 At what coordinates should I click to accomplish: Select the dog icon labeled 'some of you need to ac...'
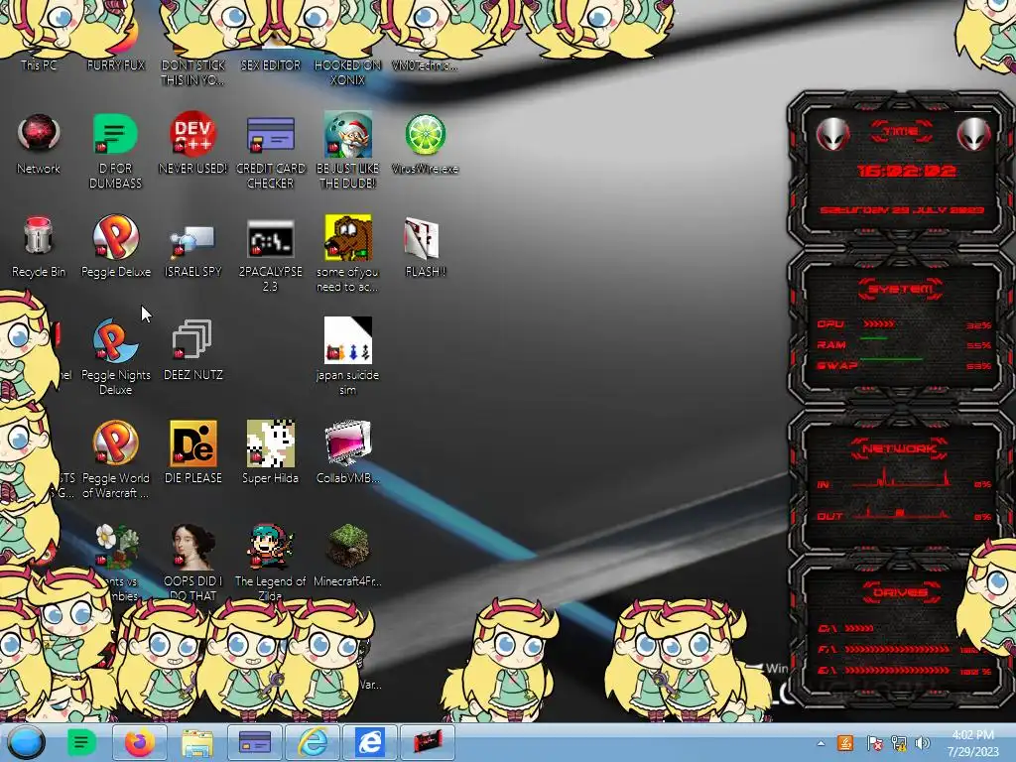[348, 254]
